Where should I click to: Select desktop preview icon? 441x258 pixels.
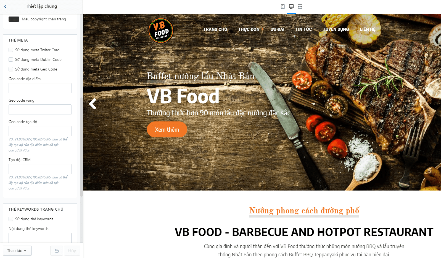pos(291,7)
